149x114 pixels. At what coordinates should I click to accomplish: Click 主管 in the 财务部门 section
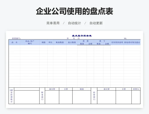click(66, 89)
